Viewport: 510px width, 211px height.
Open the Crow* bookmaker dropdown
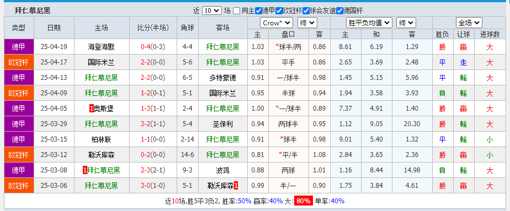coord(277,23)
